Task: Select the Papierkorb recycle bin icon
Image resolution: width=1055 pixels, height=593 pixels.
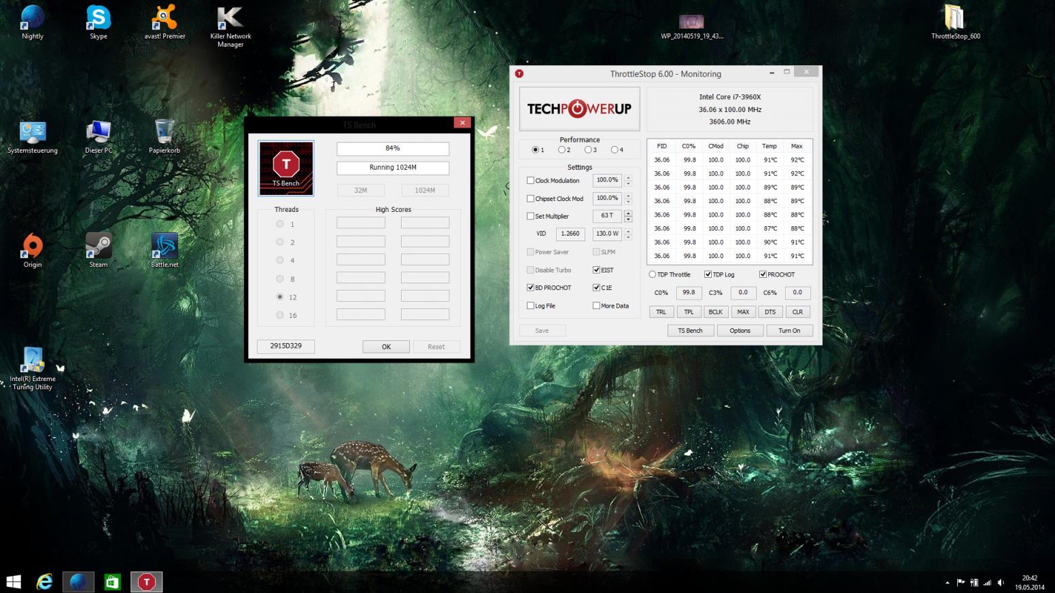Action: (165, 137)
